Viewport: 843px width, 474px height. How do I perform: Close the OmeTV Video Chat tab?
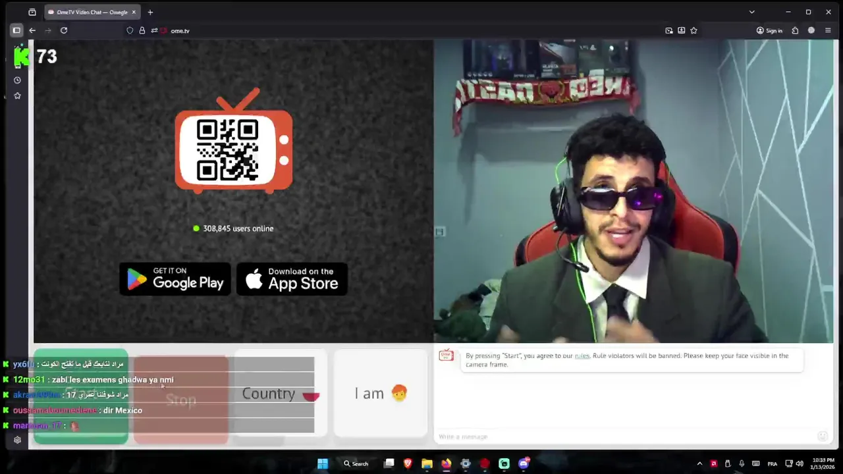(134, 12)
